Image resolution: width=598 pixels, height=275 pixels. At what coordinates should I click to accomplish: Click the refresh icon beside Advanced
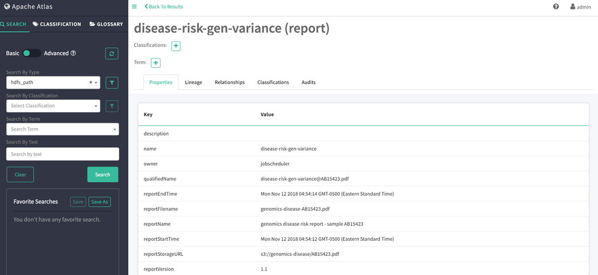click(x=111, y=53)
